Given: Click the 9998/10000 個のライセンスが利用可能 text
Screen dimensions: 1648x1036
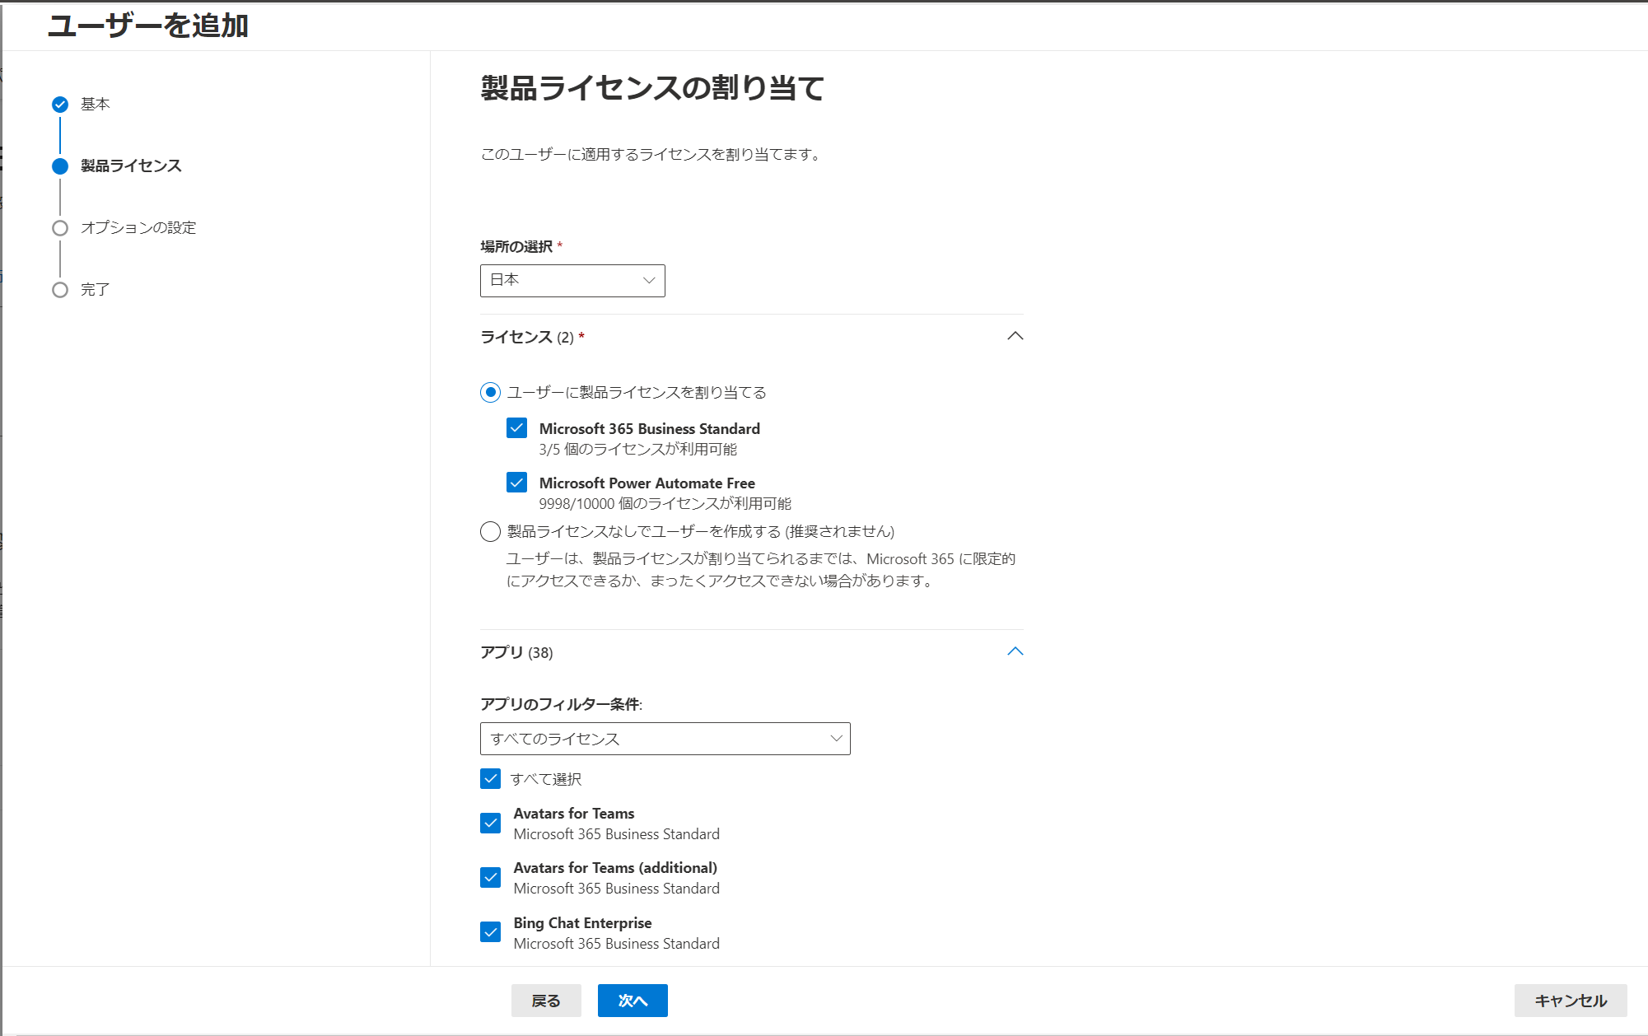Looking at the screenshot, I should pos(665,503).
